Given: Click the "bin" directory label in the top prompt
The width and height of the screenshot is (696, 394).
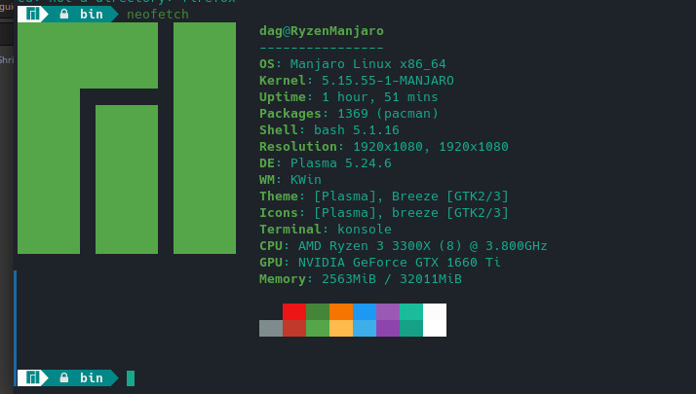Looking at the screenshot, I should [x=92, y=15].
